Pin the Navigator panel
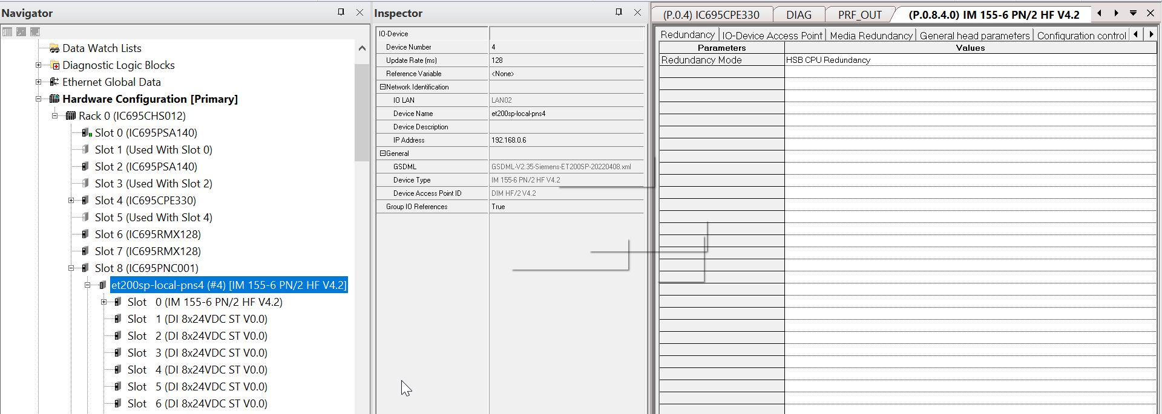Screen dimensions: 1162x414 pos(341,12)
